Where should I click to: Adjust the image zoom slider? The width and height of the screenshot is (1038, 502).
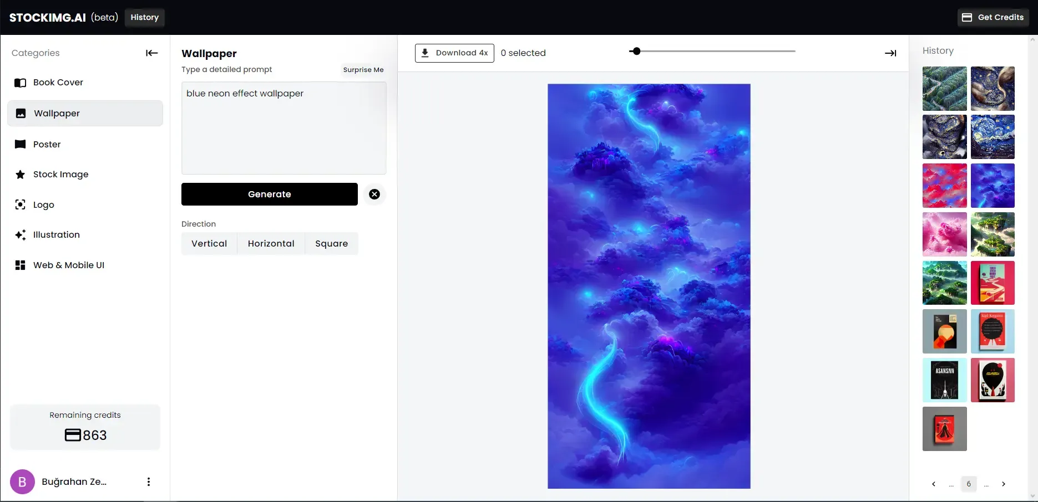pos(636,51)
